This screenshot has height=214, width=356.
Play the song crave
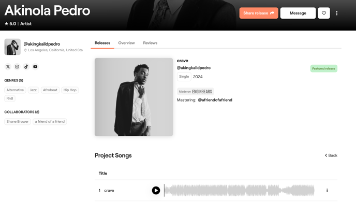pos(156,190)
